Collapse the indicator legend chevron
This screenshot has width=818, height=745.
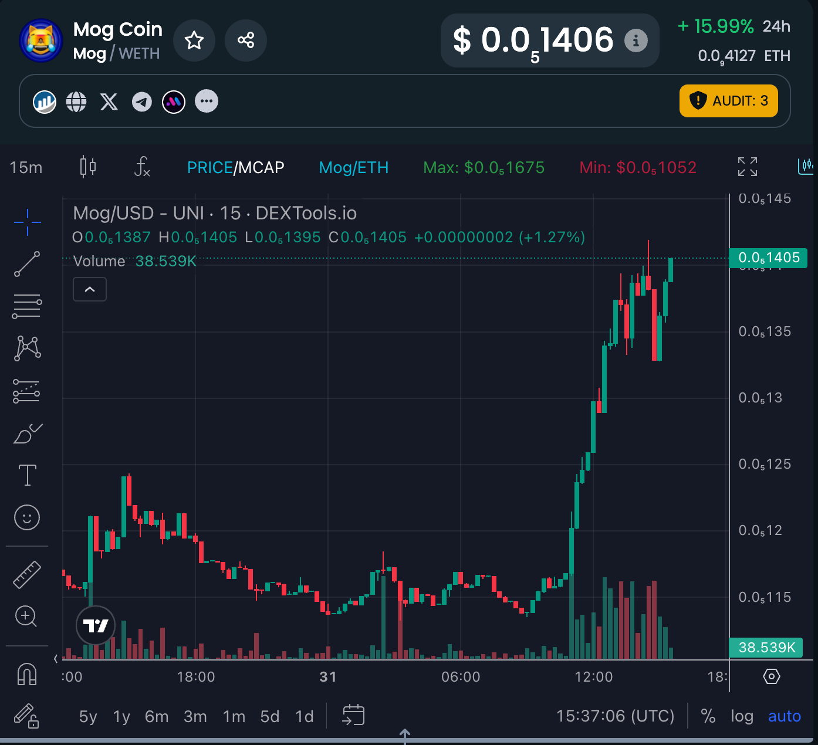[90, 289]
